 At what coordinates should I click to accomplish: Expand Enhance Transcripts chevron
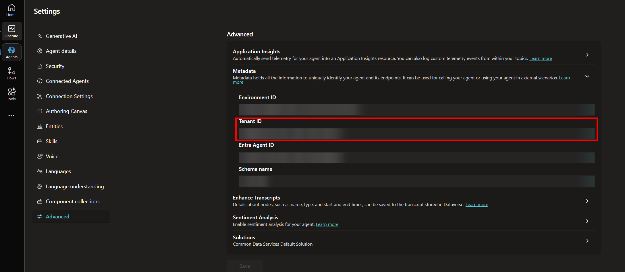point(587,201)
